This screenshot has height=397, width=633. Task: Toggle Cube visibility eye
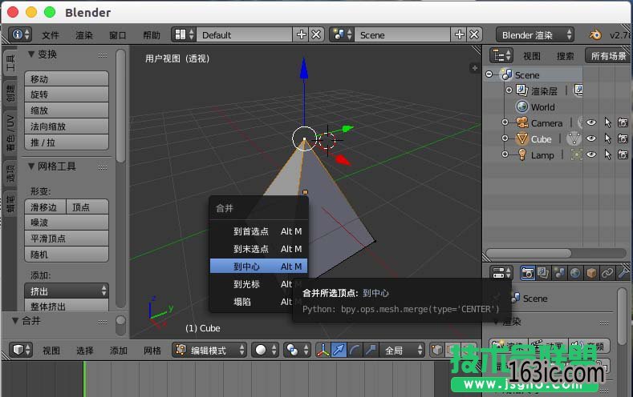coord(591,138)
